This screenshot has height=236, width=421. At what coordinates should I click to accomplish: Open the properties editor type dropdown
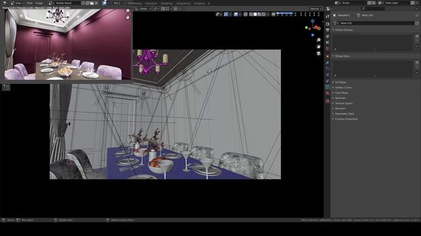329,9
